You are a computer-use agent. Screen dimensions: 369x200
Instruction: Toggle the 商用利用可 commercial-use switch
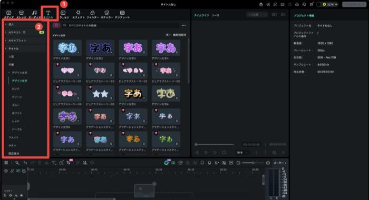click(168, 35)
